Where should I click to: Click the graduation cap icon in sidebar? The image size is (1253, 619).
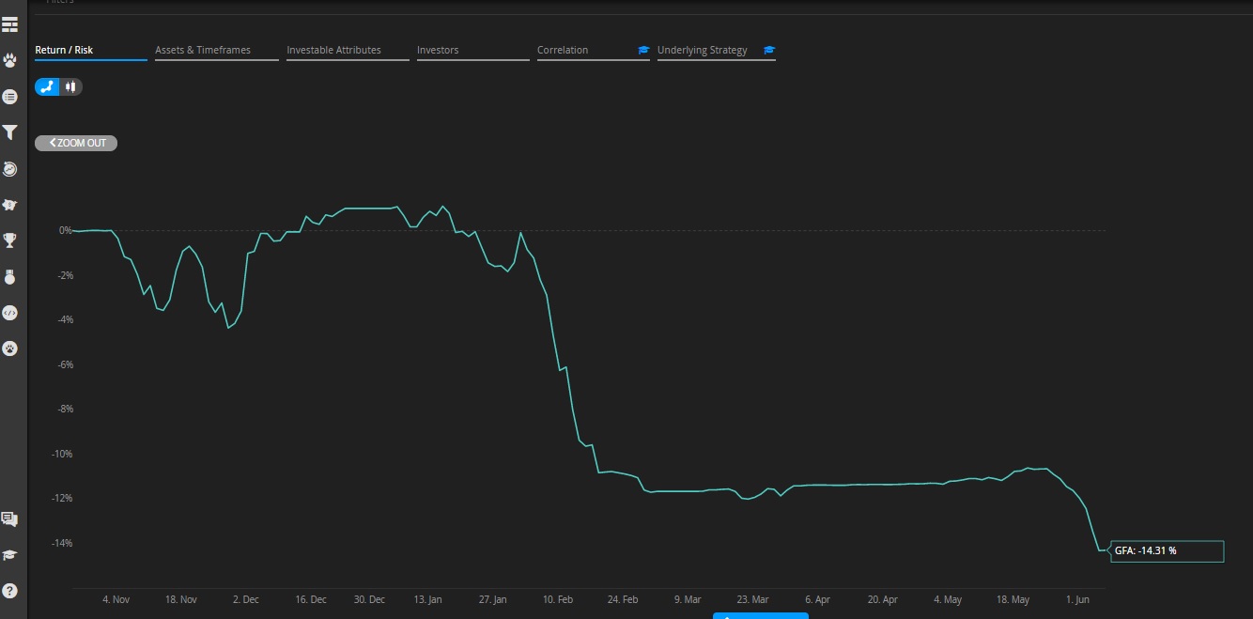10,555
